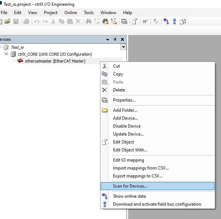Click the Download field bus configuration toolbar icon
The height and width of the screenshot is (219, 221).
[174, 21]
